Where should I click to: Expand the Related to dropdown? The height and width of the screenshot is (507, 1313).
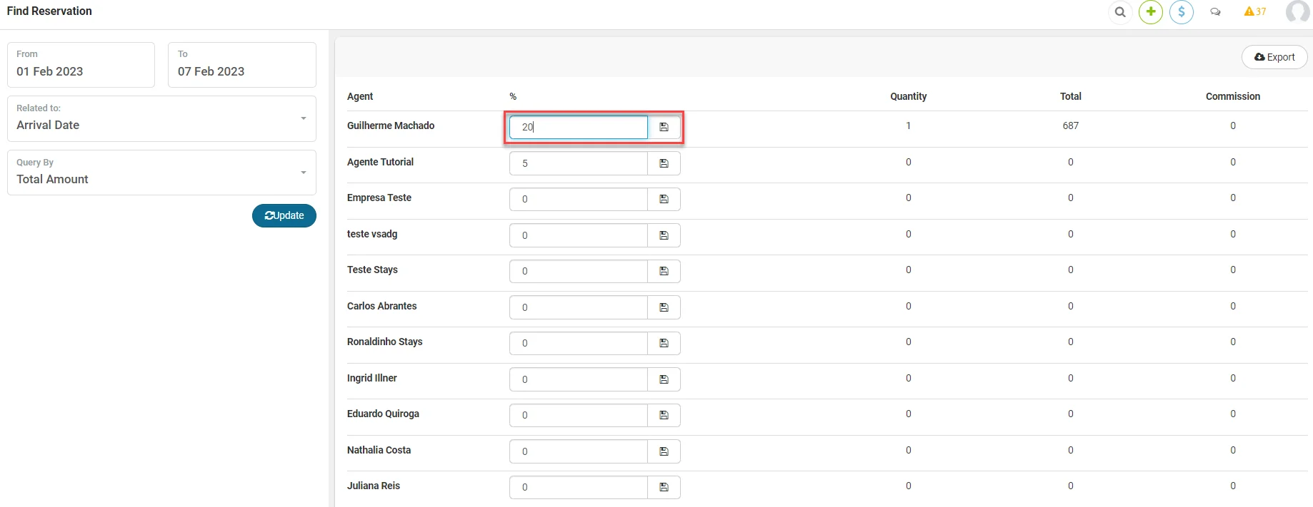click(x=161, y=118)
